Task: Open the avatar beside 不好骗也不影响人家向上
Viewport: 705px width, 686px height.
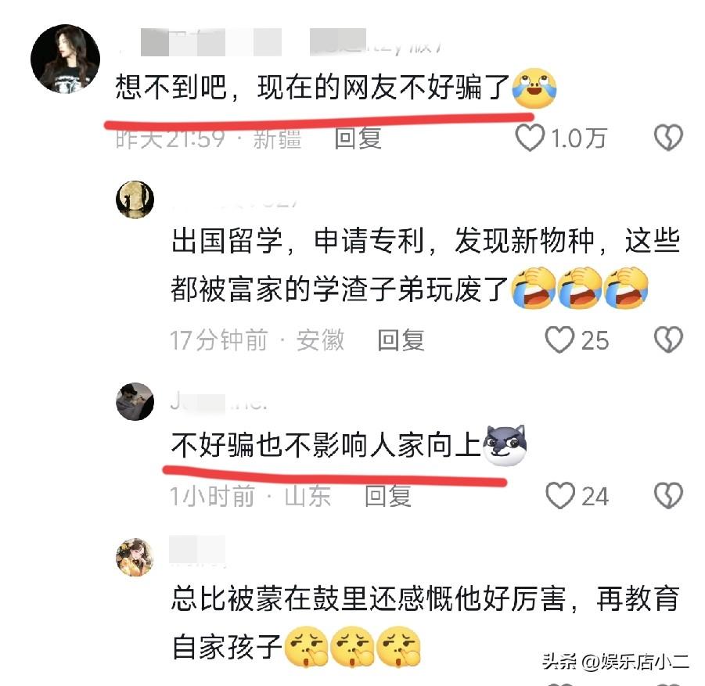Action: click(x=135, y=401)
